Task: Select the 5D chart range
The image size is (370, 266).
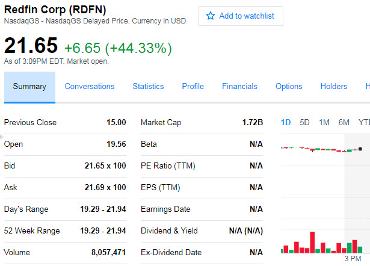Action: 304,123
